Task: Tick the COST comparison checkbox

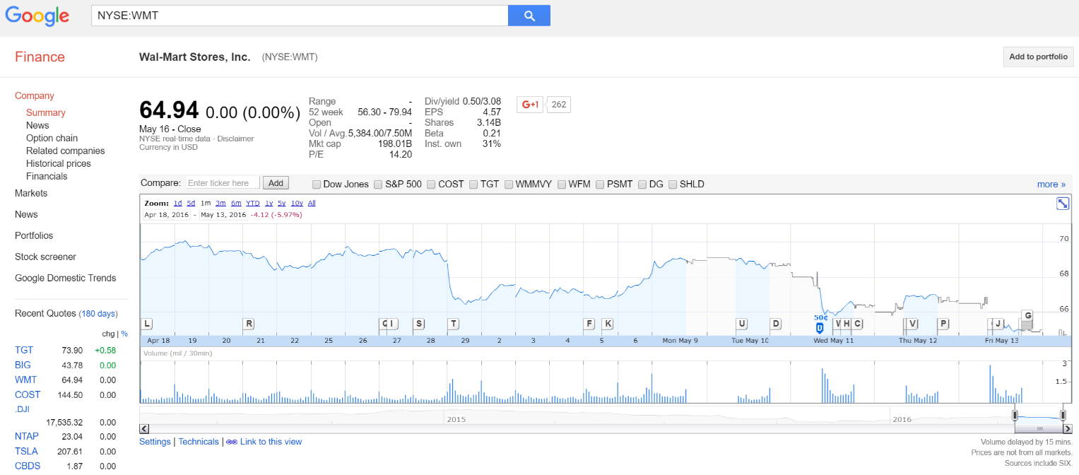Action: click(432, 184)
